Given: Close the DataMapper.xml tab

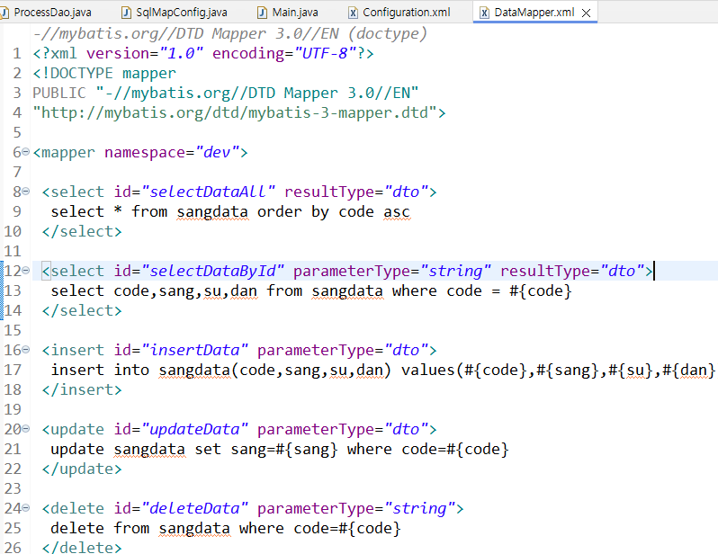Looking at the screenshot, I should [586, 13].
